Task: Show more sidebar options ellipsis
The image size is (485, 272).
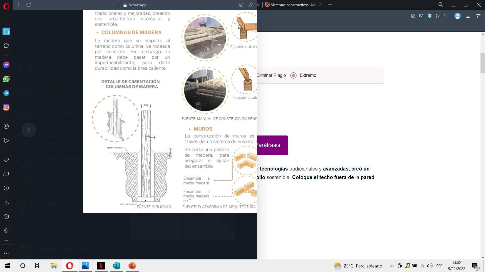Action: 6,253
